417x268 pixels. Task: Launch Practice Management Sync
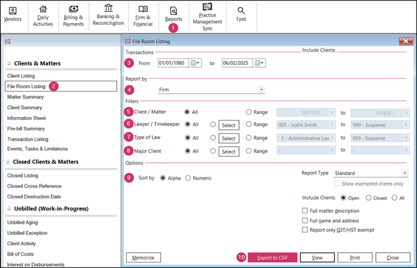point(207,17)
